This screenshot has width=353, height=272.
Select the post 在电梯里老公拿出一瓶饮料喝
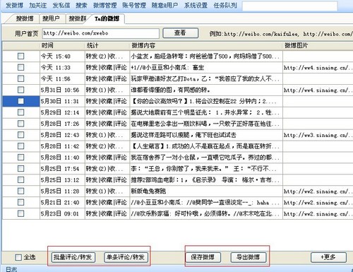click(206, 124)
